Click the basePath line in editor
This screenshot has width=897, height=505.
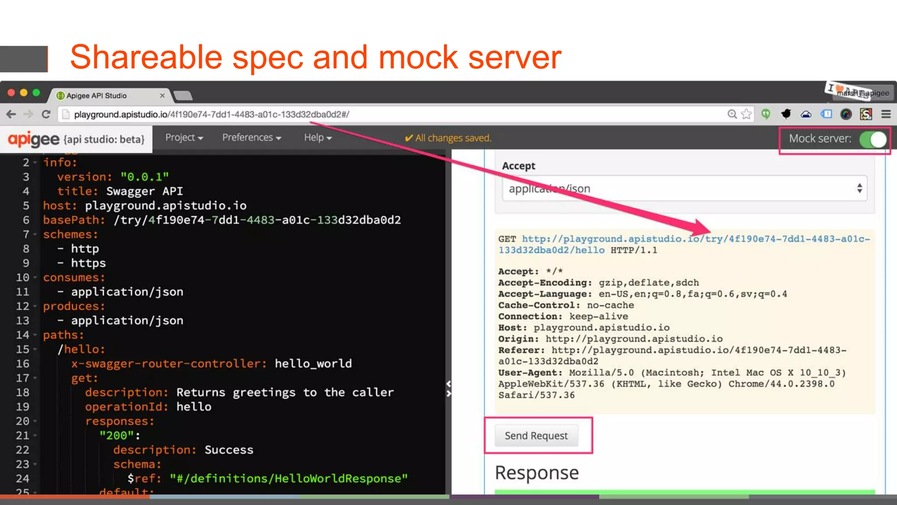222,220
